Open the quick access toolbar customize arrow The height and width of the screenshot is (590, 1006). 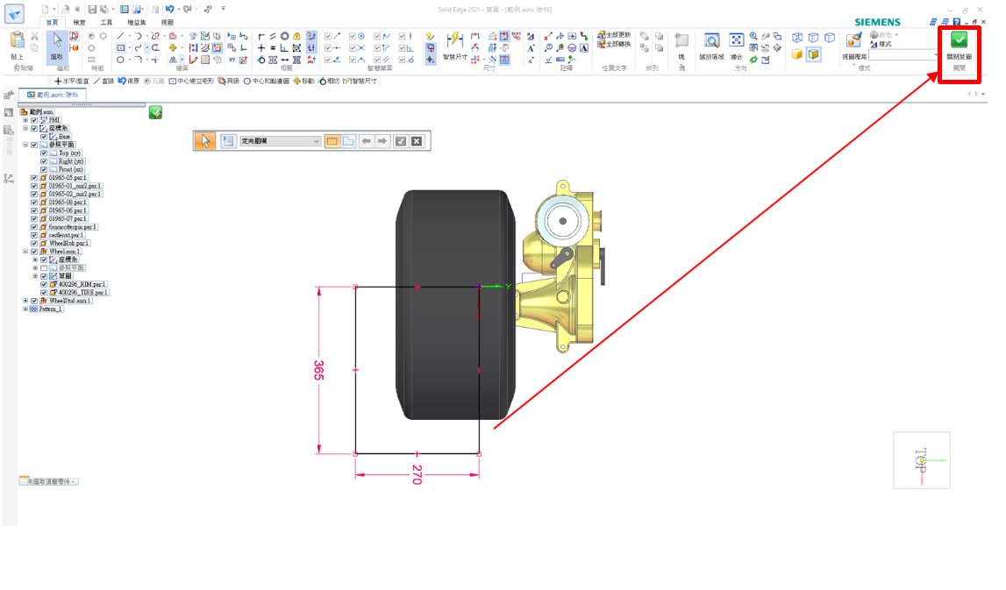(x=224, y=9)
